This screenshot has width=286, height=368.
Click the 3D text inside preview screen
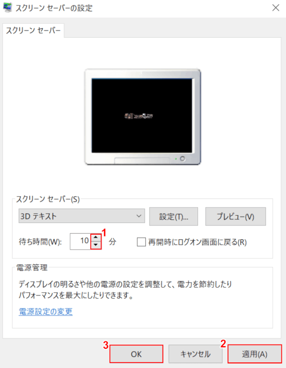point(139,116)
